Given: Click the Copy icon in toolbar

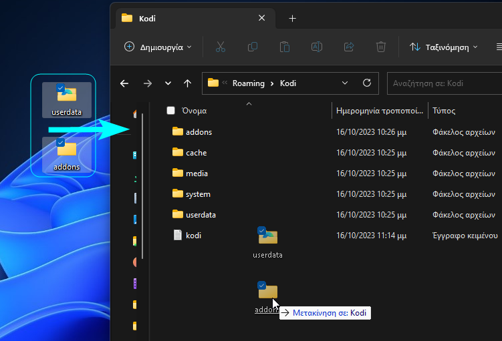Looking at the screenshot, I should click(253, 47).
